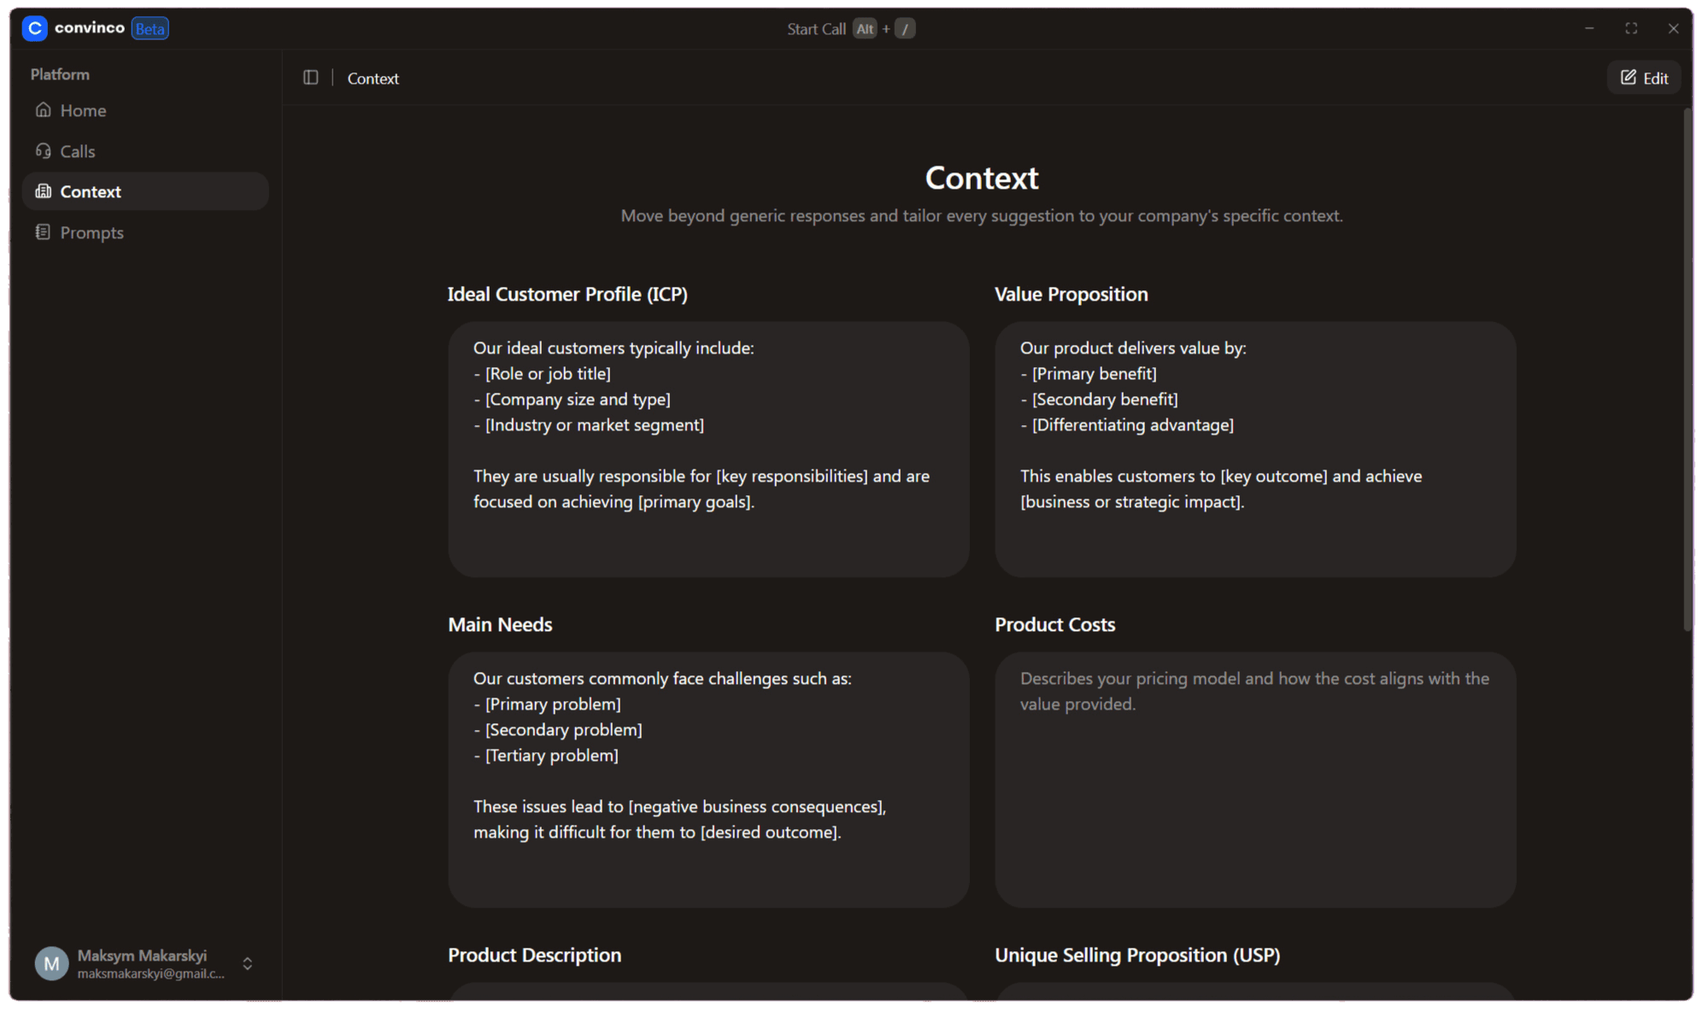Toggle the sidebar panel visibility

pos(309,78)
